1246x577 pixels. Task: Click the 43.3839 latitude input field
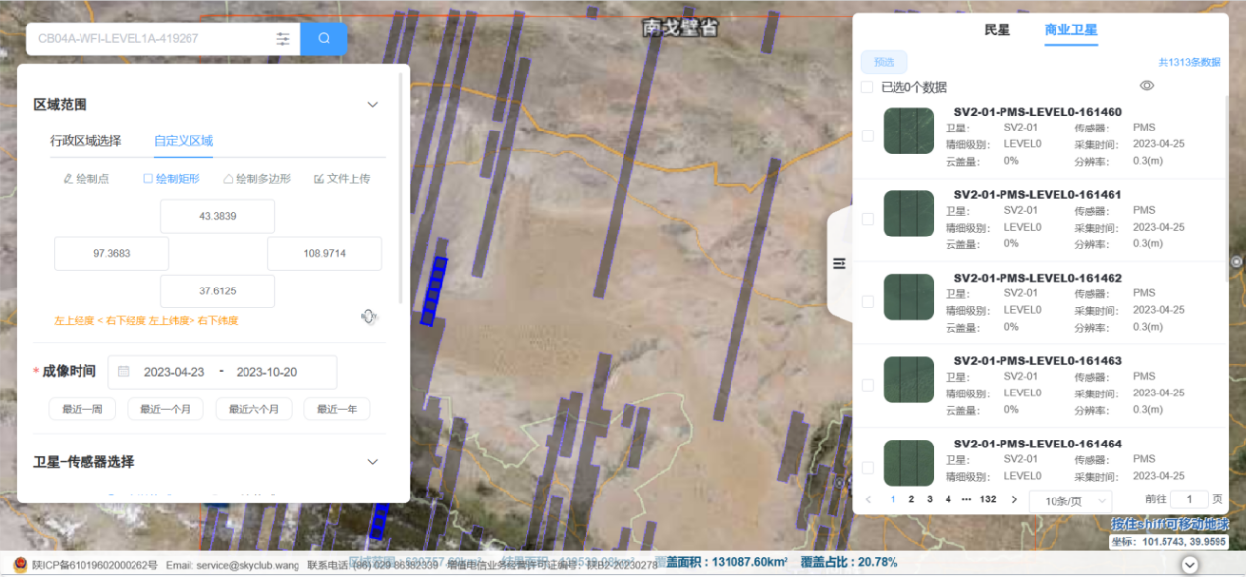pyautogui.click(x=217, y=216)
